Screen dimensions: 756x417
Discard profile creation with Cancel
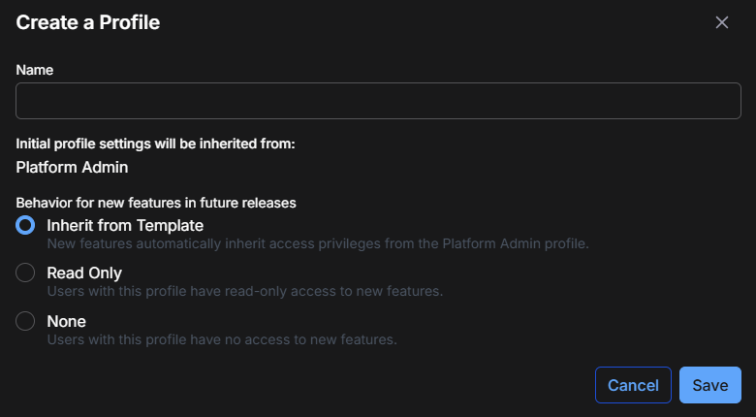tap(633, 385)
